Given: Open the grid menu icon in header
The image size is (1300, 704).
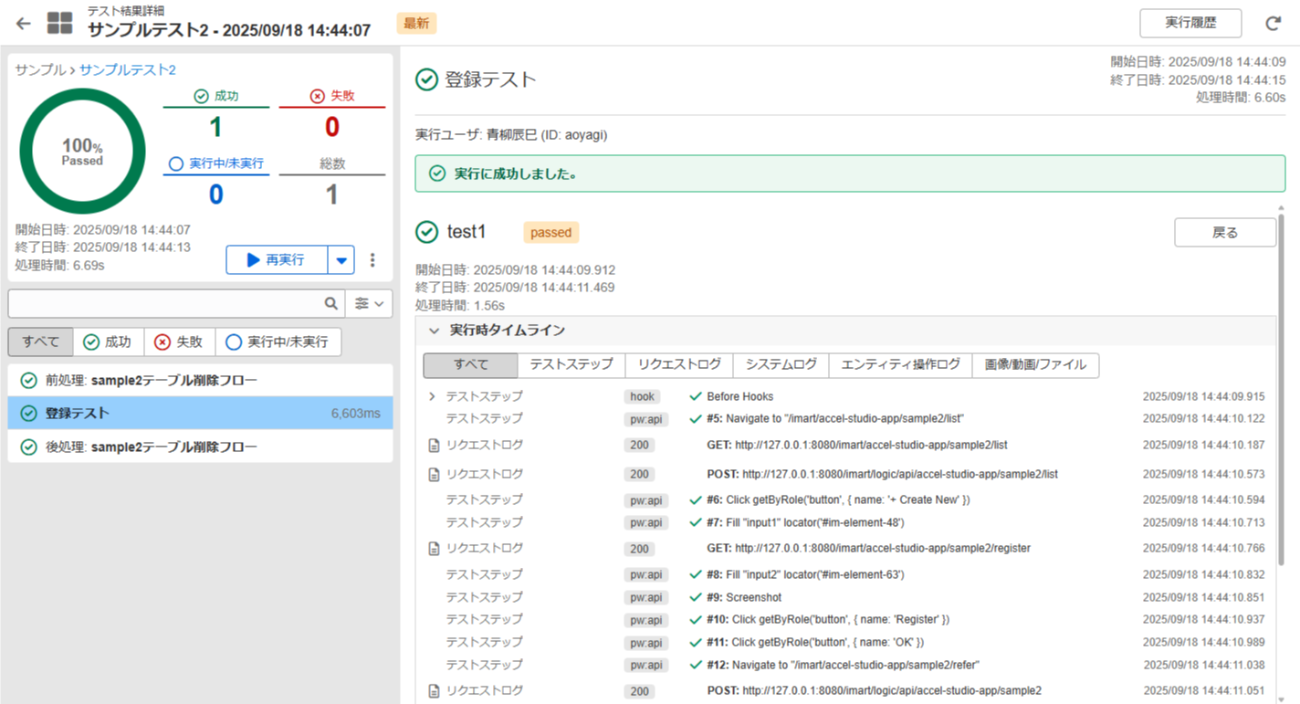Looking at the screenshot, I should [x=60, y=24].
